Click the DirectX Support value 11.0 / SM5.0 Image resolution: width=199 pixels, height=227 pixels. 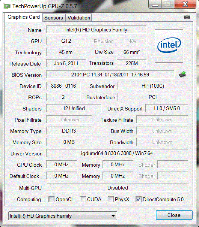point(167,108)
